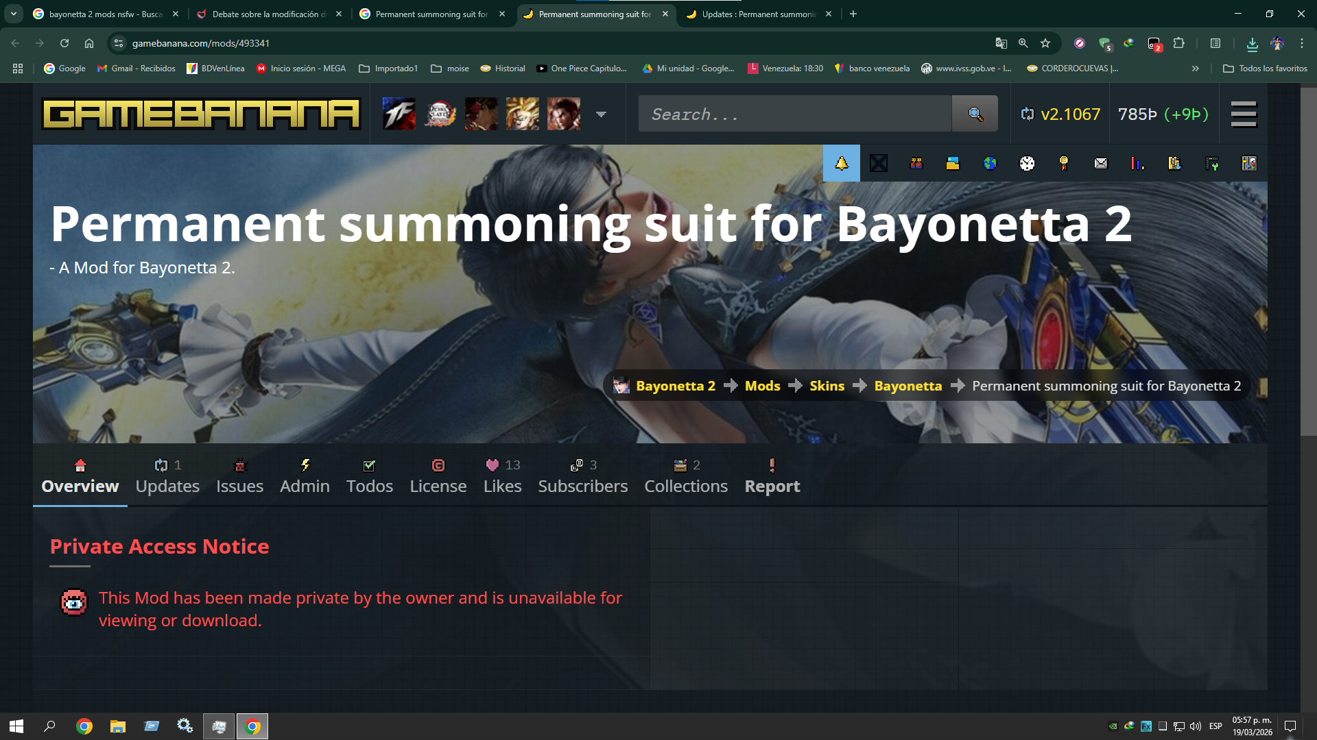Open Chrome downloads
The height and width of the screenshot is (740, 1317).
point(1253,44)
